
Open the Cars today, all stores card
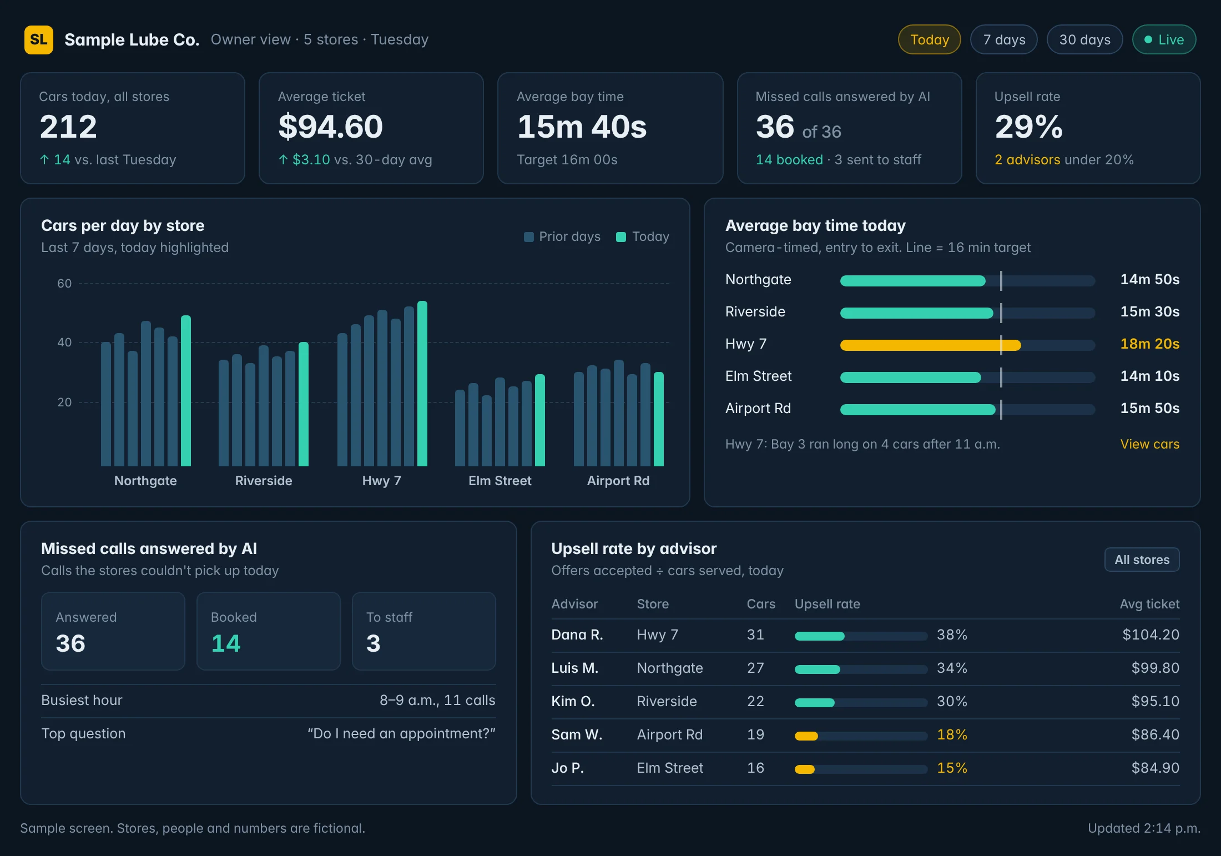pyautogui.click(x=133, y=128)
